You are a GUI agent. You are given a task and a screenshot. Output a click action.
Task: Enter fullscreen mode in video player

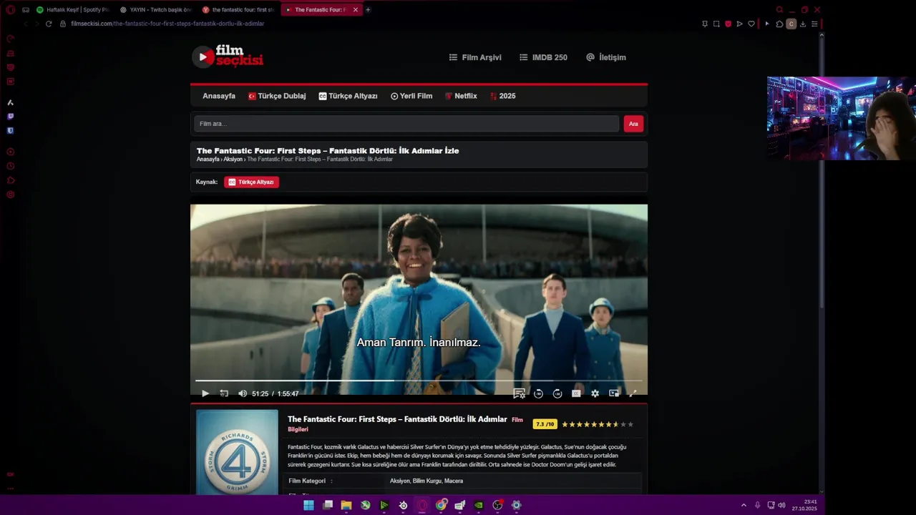633,393
